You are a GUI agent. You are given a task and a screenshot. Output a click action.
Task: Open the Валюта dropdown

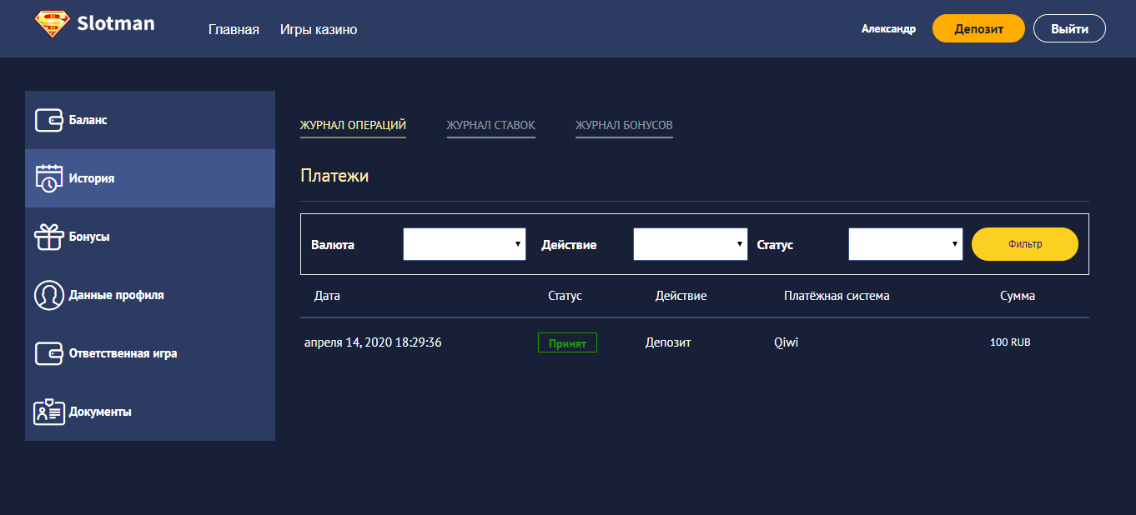click(465, 244)
